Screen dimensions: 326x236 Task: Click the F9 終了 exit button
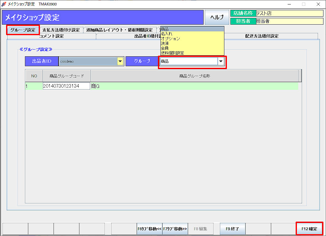point(232,229)
